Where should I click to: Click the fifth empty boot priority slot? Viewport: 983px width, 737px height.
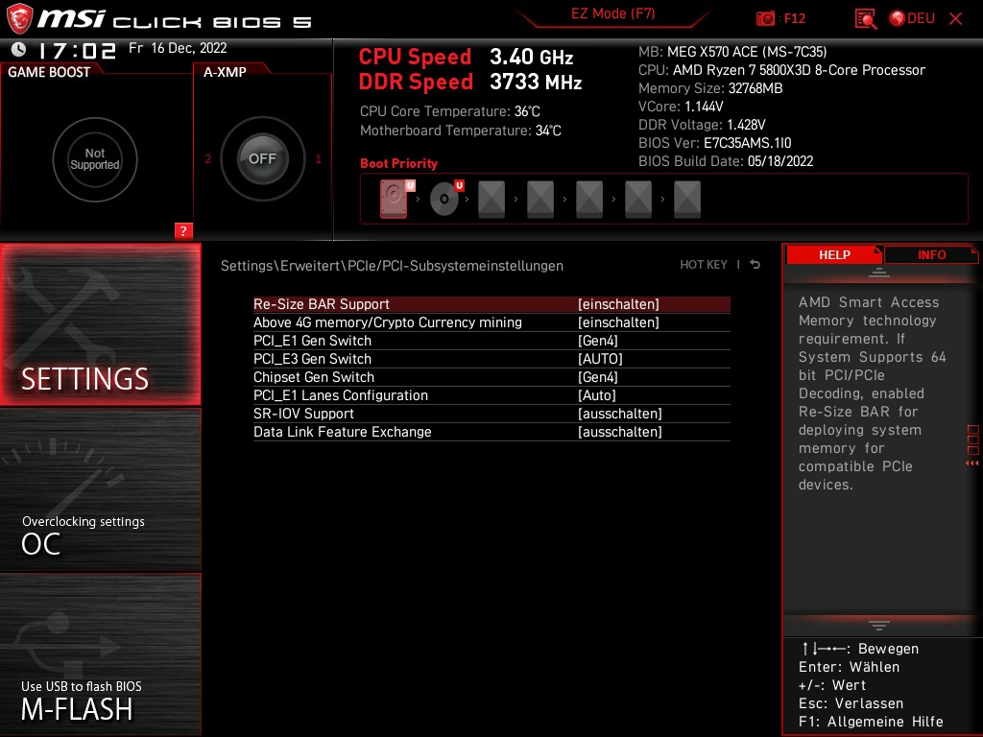tap(589, 200)
